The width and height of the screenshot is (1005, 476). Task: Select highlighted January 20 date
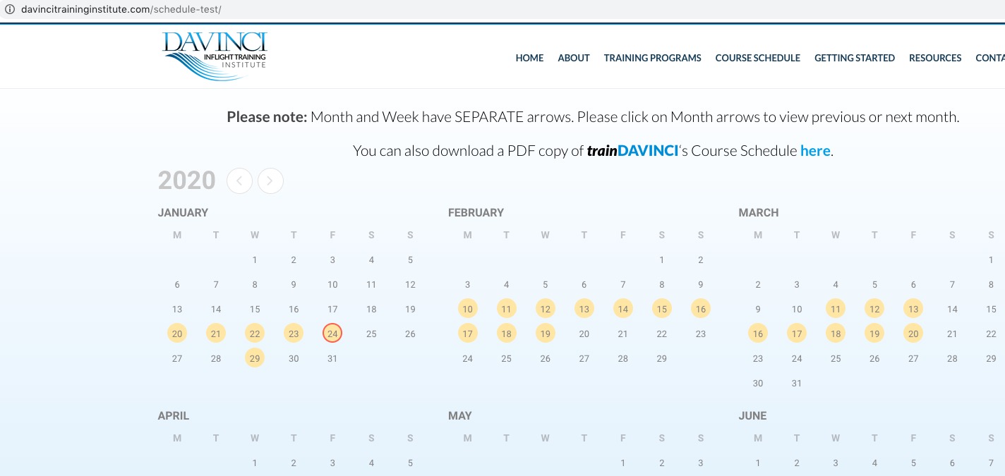[x=177, y=334]
